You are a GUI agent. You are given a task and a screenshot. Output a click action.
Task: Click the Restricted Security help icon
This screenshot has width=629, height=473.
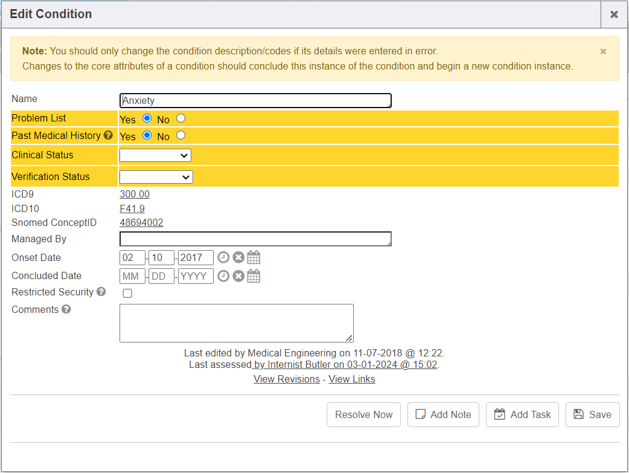(x=101, y=292)
